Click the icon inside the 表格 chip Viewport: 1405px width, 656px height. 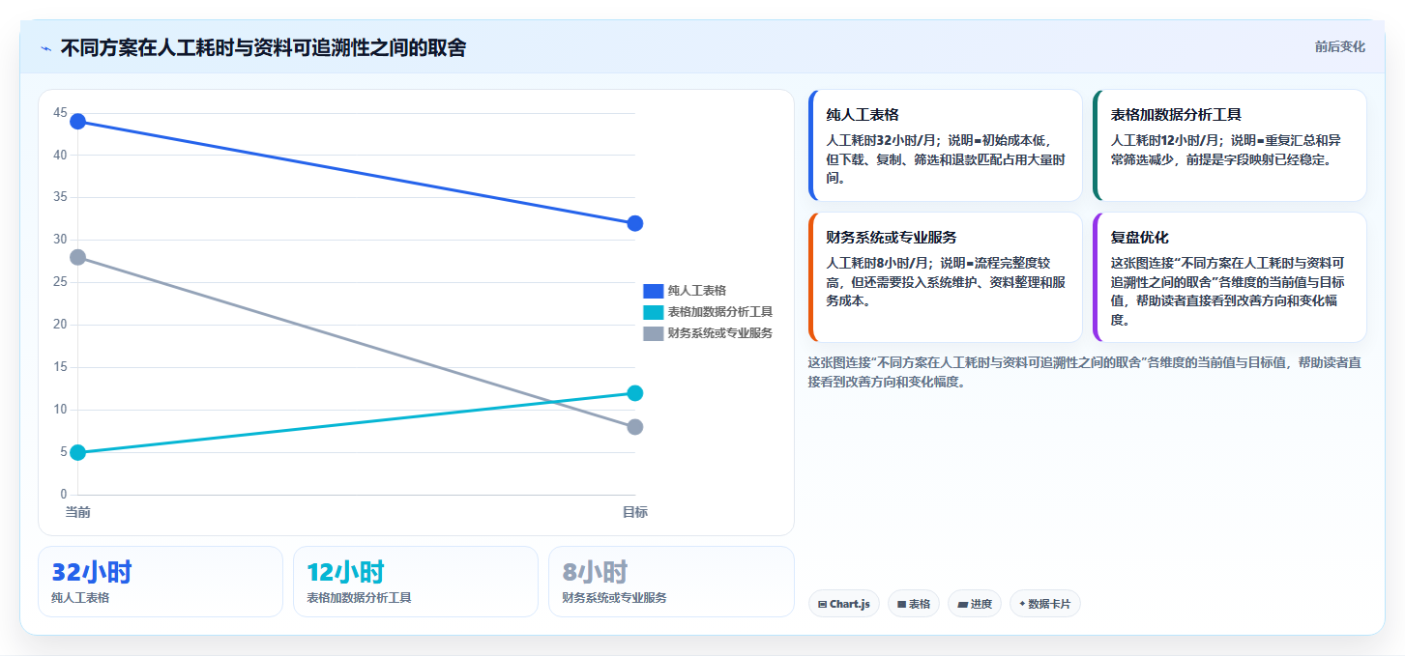pos(901,605)
